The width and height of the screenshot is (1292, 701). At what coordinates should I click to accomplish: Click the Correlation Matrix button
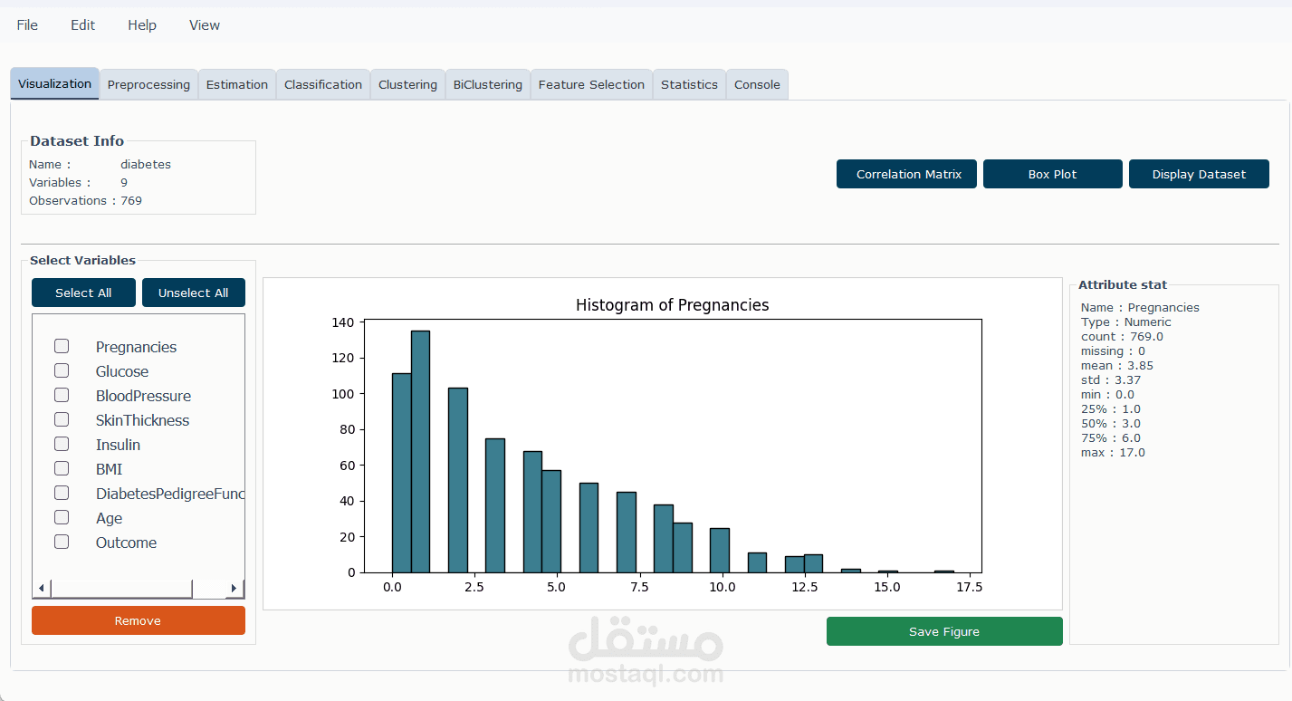click(906, 174)
